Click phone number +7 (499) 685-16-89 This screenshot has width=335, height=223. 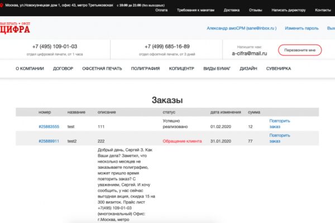tap(167, 46)
